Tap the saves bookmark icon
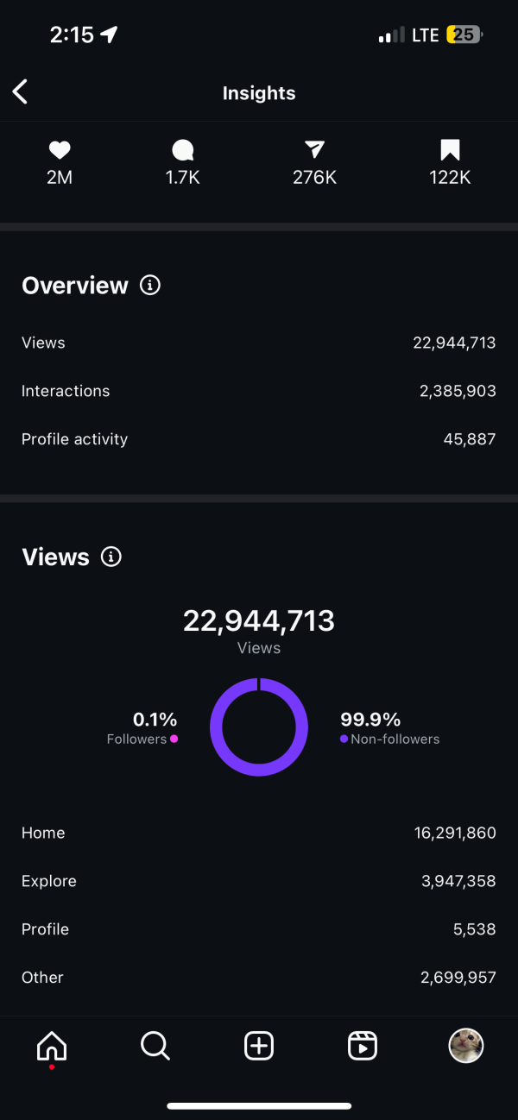 click(450, 151)
